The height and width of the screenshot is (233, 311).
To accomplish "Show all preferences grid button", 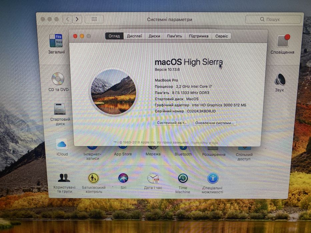I will pos(94,19).
